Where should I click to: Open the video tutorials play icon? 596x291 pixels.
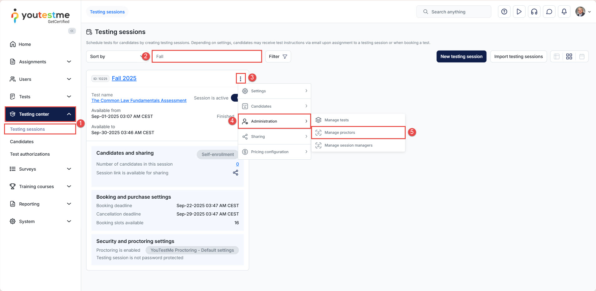point(519,12)
